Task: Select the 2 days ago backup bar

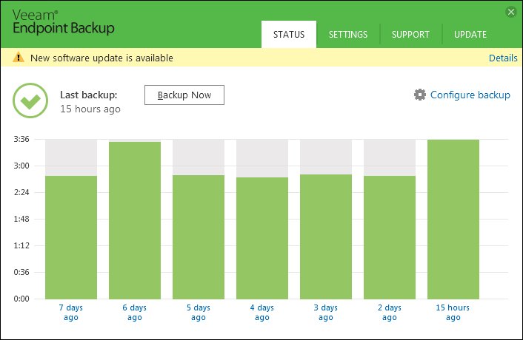Action: 390,237
